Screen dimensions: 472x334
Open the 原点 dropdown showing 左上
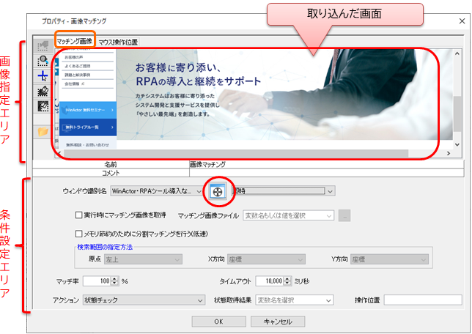point(143,259)
